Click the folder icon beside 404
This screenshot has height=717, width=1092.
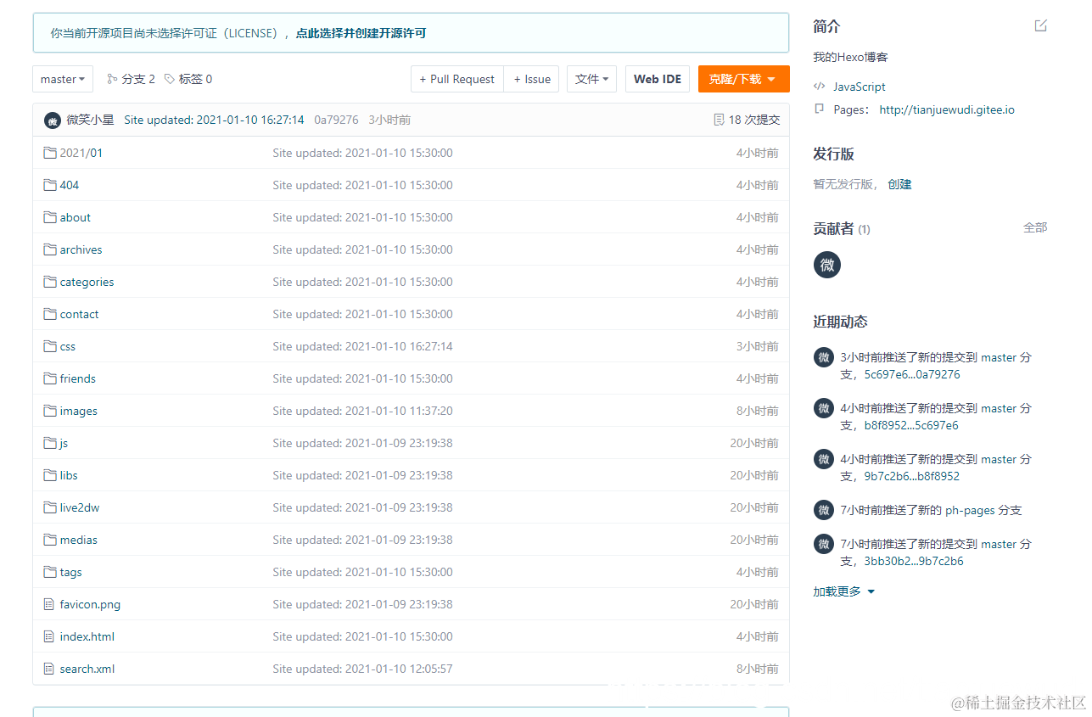50,185
